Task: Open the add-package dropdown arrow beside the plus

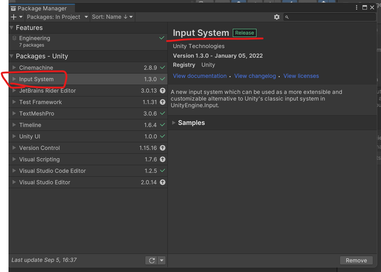Action: (21, 17)
